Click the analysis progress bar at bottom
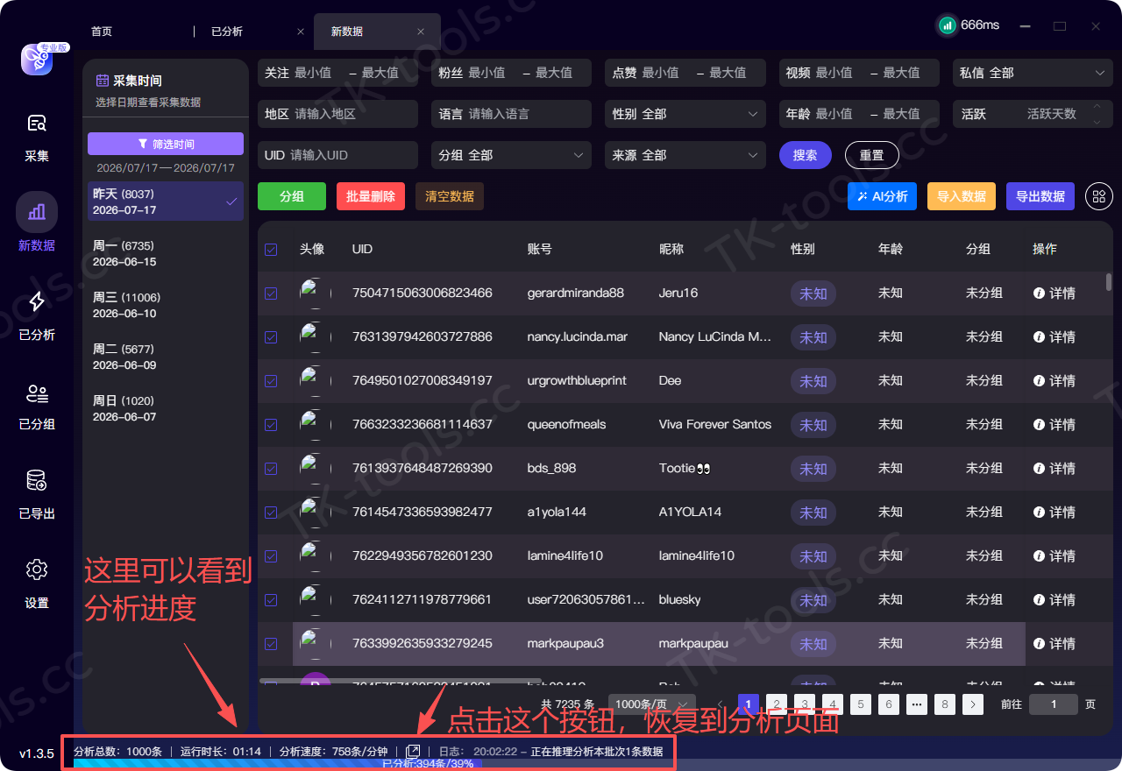The height and width of the screenshot is (771, 1122). [x=373, y=763]
